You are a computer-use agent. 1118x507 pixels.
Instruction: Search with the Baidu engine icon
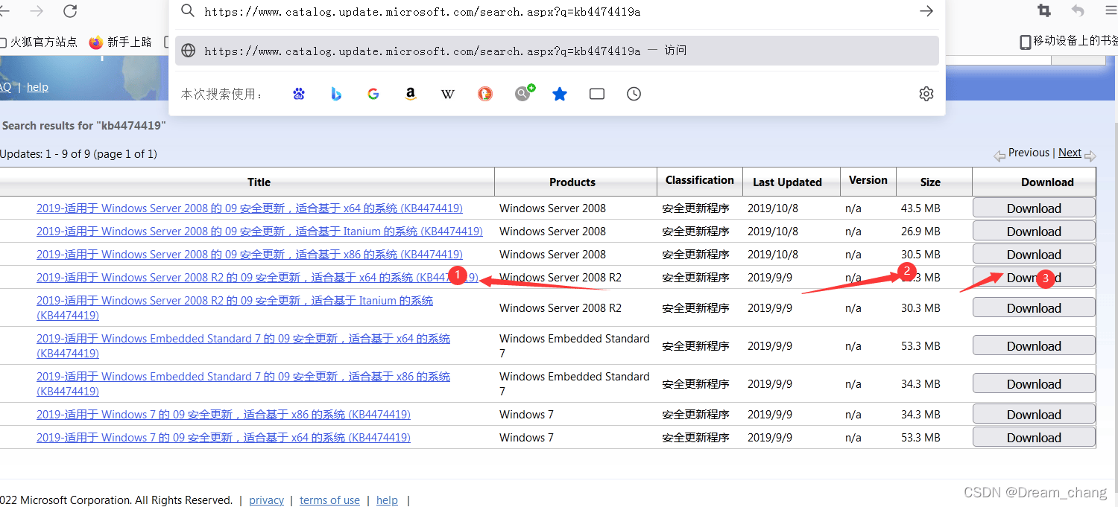(299, 94)
